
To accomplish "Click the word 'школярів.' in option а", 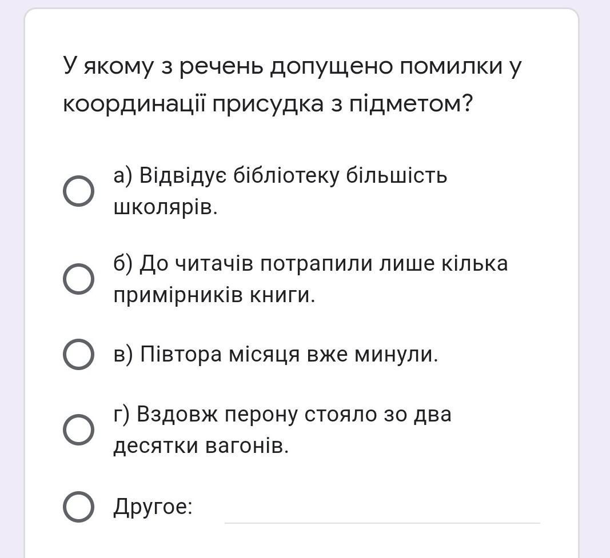I will [x=165, y=207].
